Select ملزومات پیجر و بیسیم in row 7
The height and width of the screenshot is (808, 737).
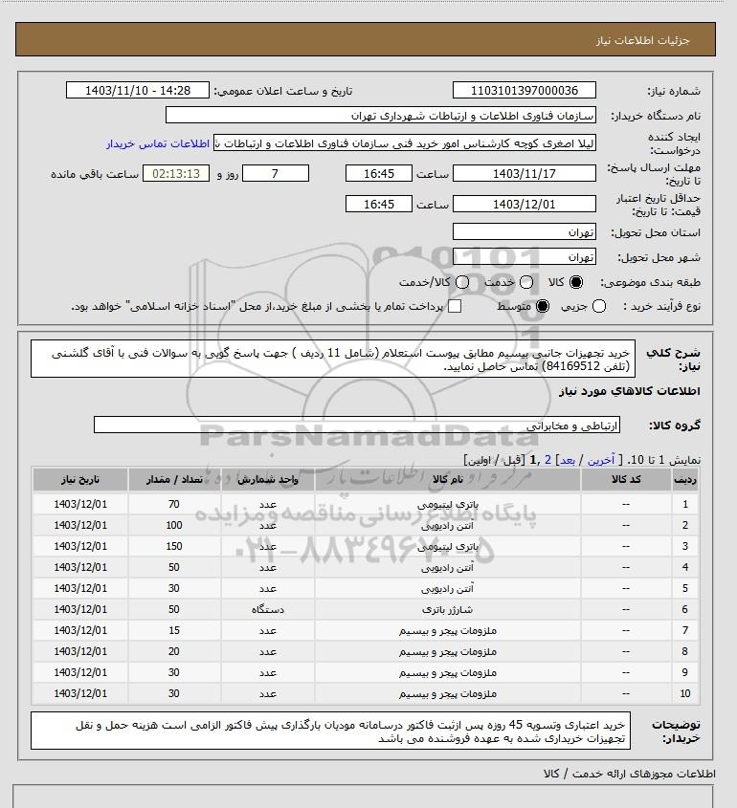[448, 631]
